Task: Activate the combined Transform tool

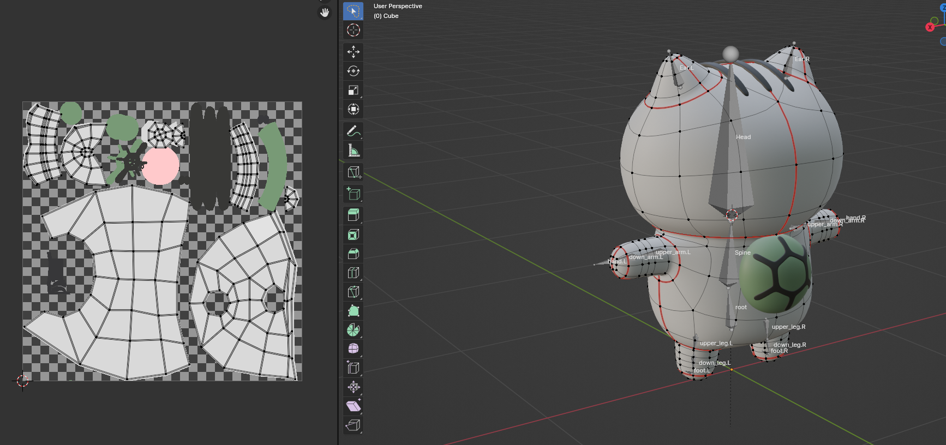Action: [353, 109]
